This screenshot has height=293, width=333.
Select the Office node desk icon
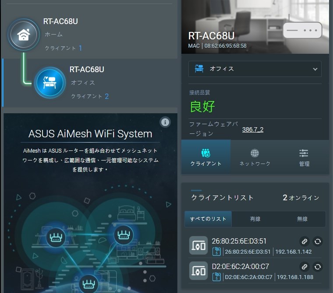tap(50, 83)
